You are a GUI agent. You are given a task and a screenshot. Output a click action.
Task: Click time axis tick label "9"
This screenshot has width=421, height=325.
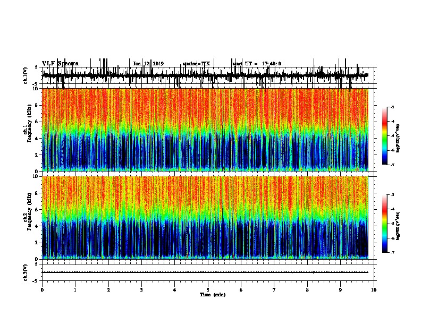[340, 290]
